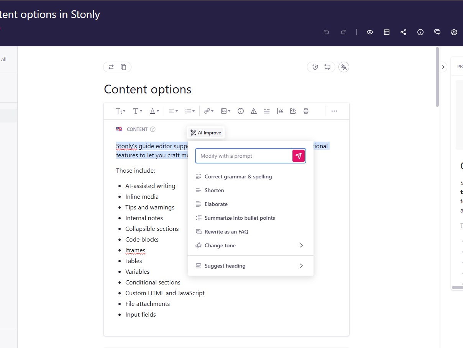The height and width of the screenshot is (348, 463).
Task: Toggle preview mode with the eye icon
Action: pyautogui.click(x=369, y=32)
